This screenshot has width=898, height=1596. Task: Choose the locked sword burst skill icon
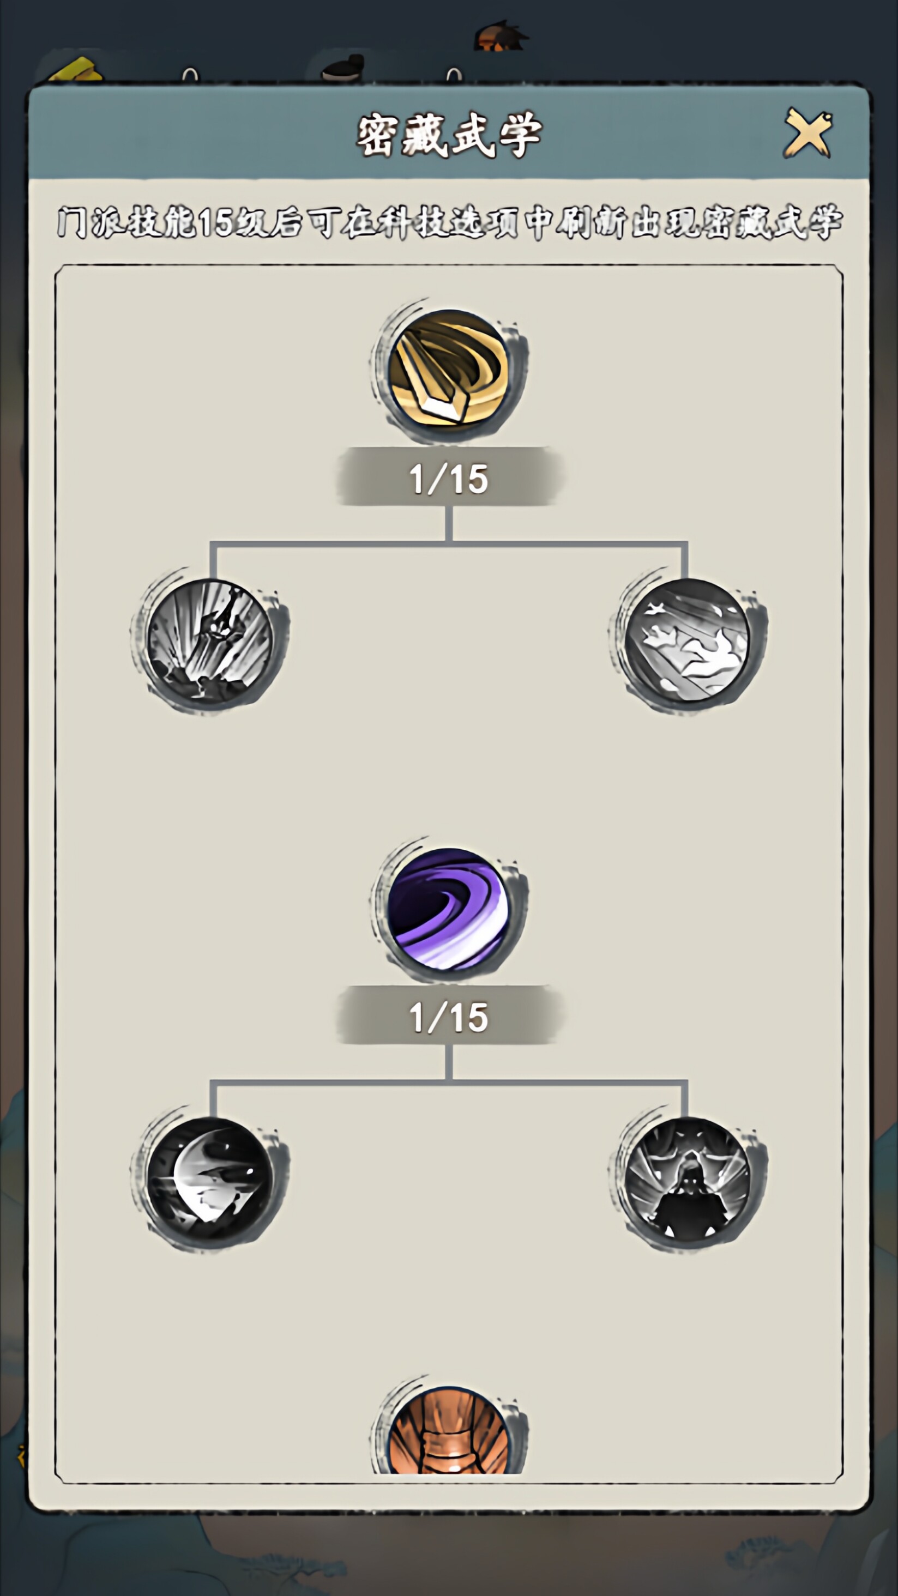[x=210, y=640]
